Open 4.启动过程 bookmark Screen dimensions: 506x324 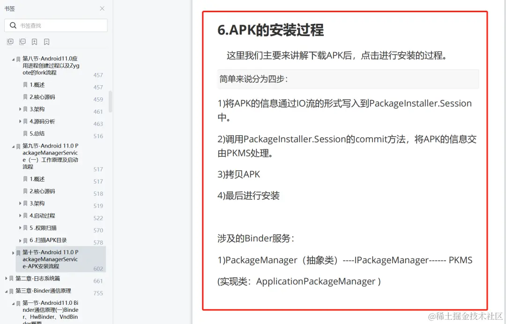pyautogui.click(x=42, y=216)
